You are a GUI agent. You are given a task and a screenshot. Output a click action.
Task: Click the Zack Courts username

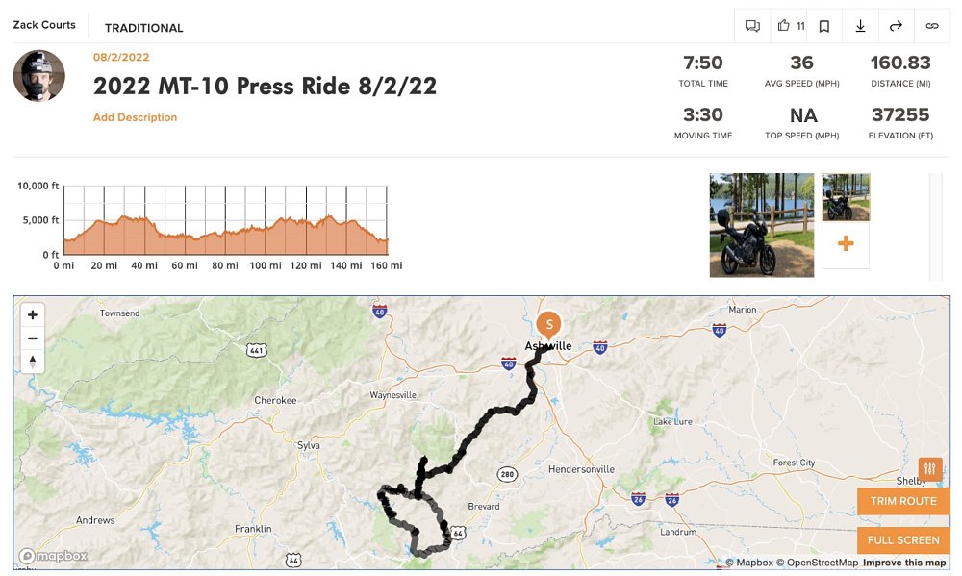coord(44,25)
